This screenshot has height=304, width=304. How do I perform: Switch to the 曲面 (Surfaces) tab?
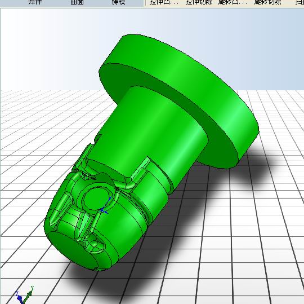pos(77,2)
